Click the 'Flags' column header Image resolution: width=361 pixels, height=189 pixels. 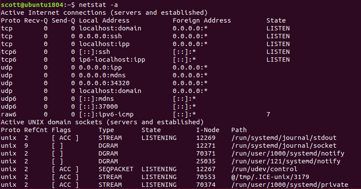(x=61, y=130)
